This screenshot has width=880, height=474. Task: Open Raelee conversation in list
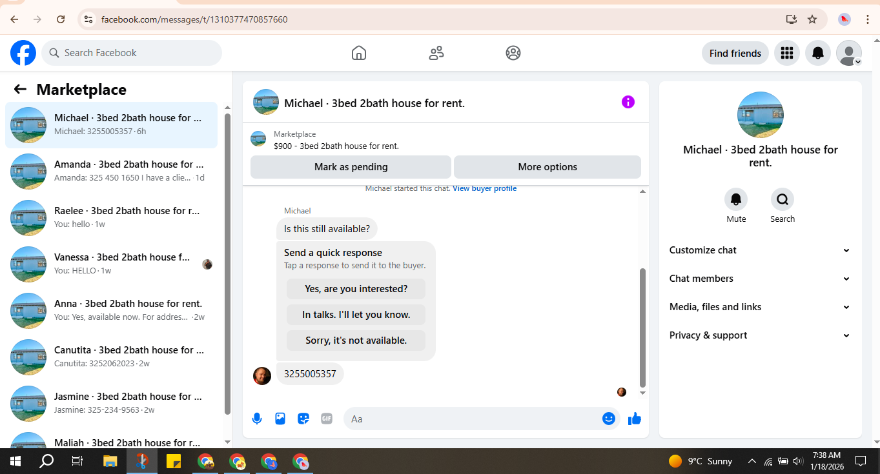pos(111,218)
